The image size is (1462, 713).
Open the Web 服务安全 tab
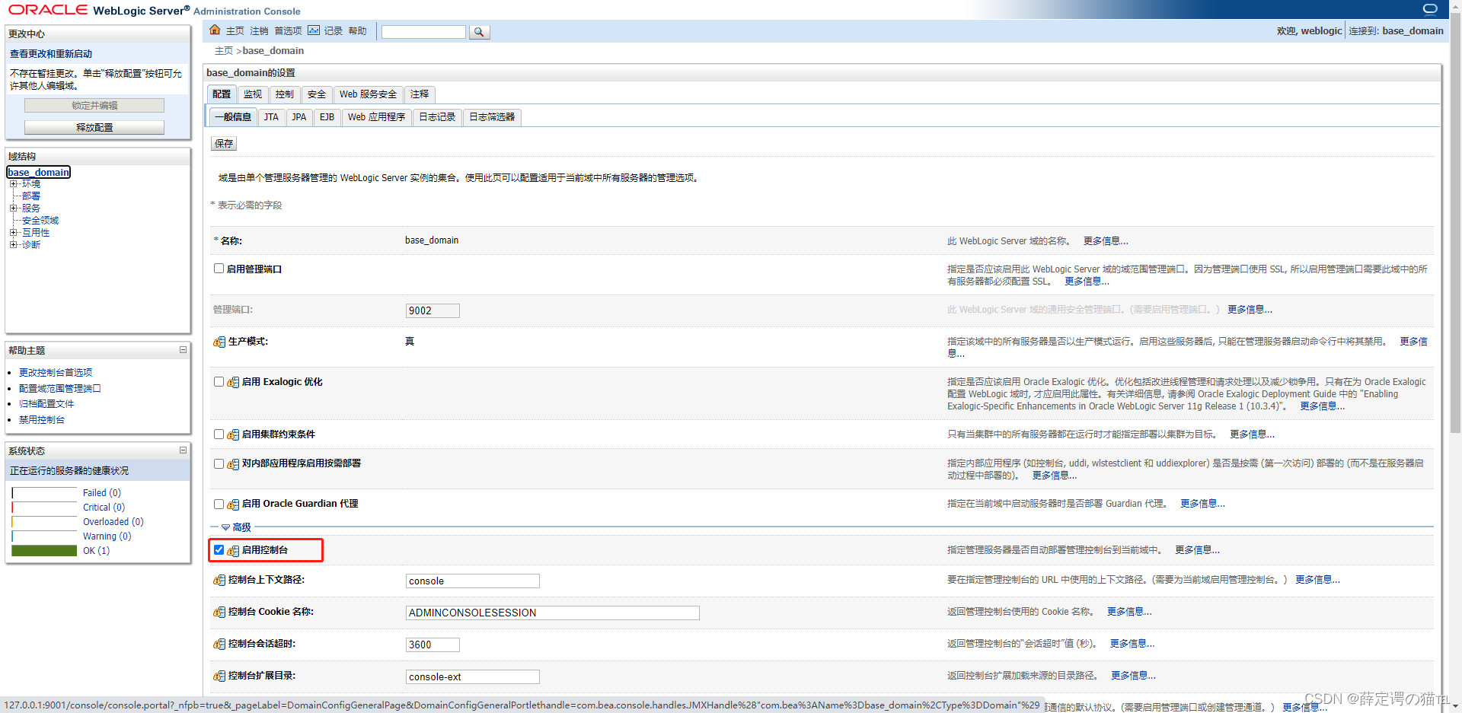(x=368, y=94)
